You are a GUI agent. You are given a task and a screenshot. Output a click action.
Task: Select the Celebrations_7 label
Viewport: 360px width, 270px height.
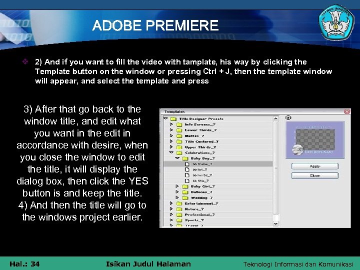[x=199, y=152]
